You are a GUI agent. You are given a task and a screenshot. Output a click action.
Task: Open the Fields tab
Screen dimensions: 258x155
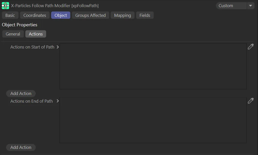coord(145,15)
